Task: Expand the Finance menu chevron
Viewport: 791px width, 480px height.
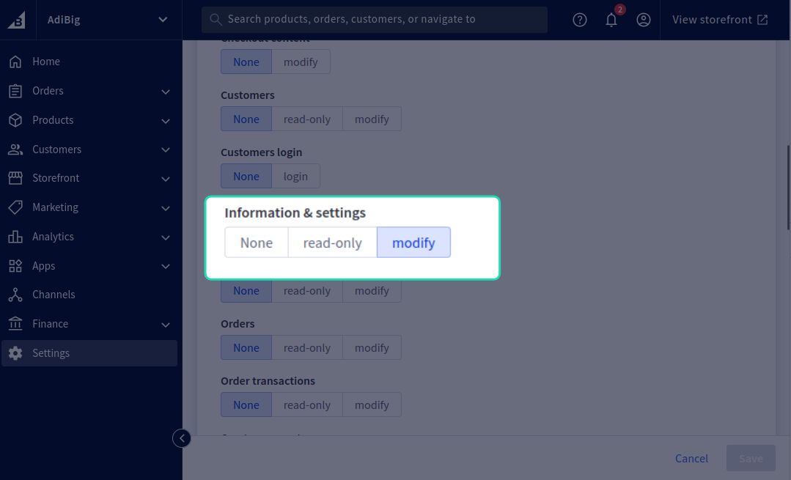Action: [x=166, y=325]
